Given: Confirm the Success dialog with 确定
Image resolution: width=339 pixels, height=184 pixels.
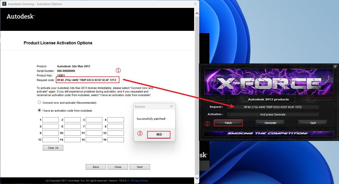Looking at the screenshot, I should click(159, 135).
